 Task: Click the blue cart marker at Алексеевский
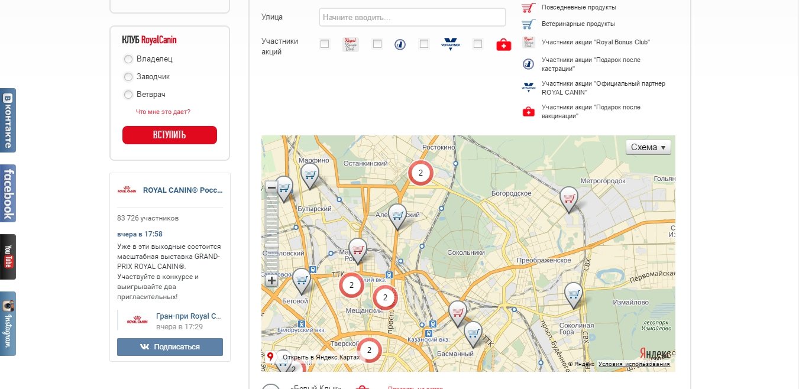coord(397,216)
